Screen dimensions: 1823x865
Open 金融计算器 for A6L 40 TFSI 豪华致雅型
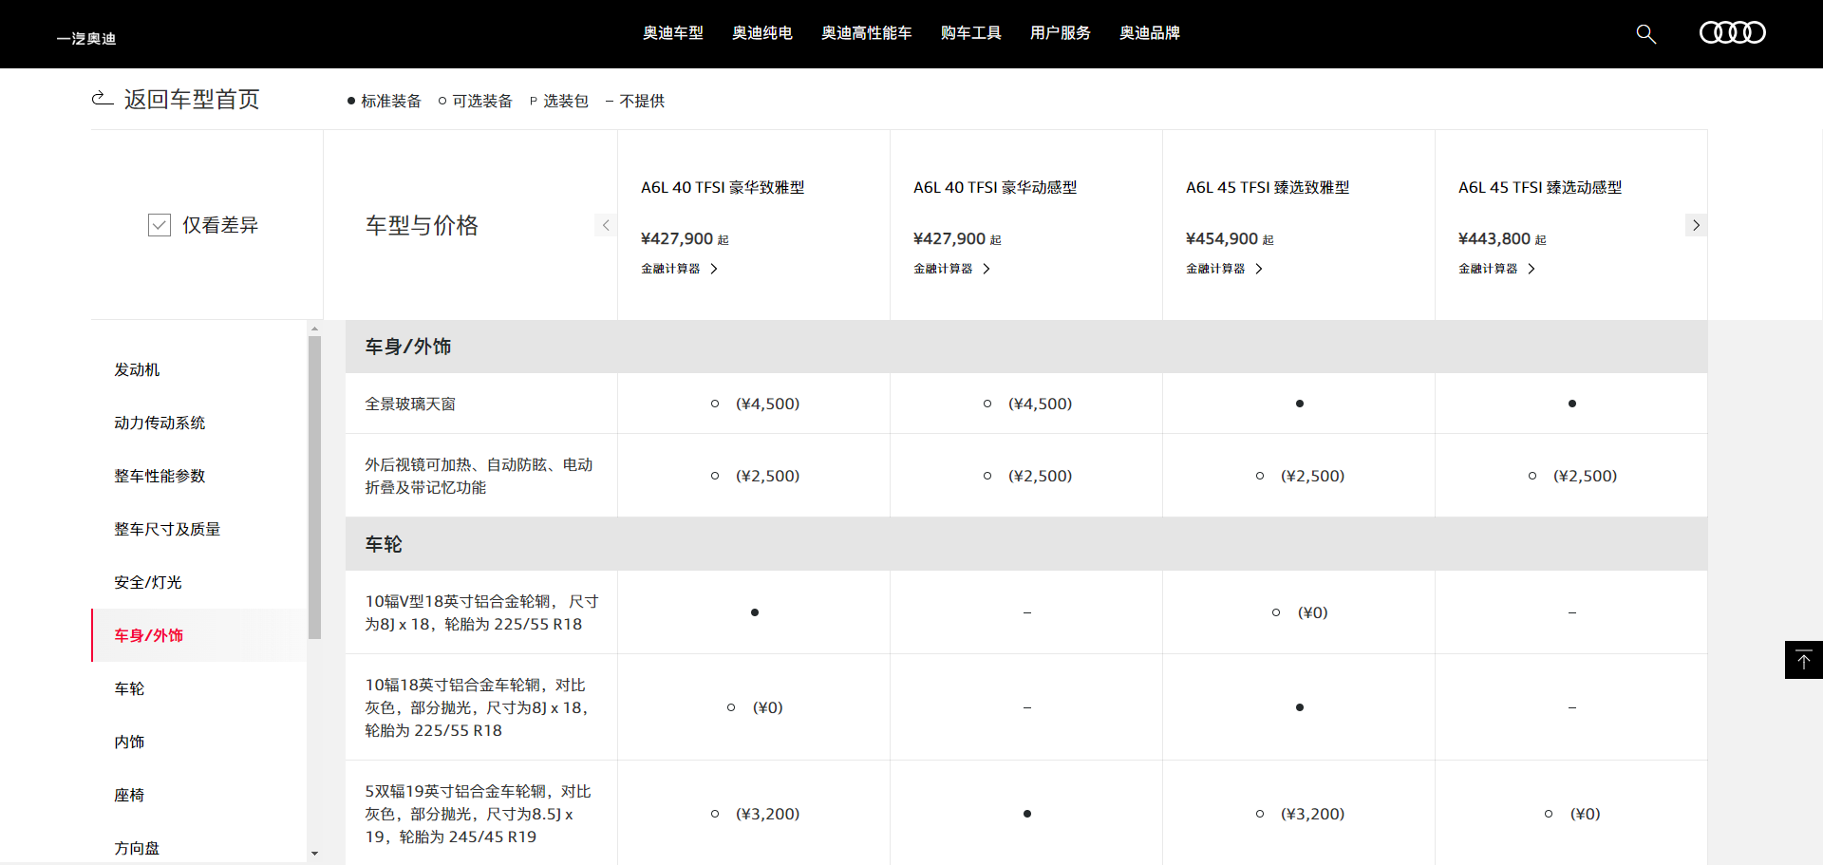coord(679,269)
